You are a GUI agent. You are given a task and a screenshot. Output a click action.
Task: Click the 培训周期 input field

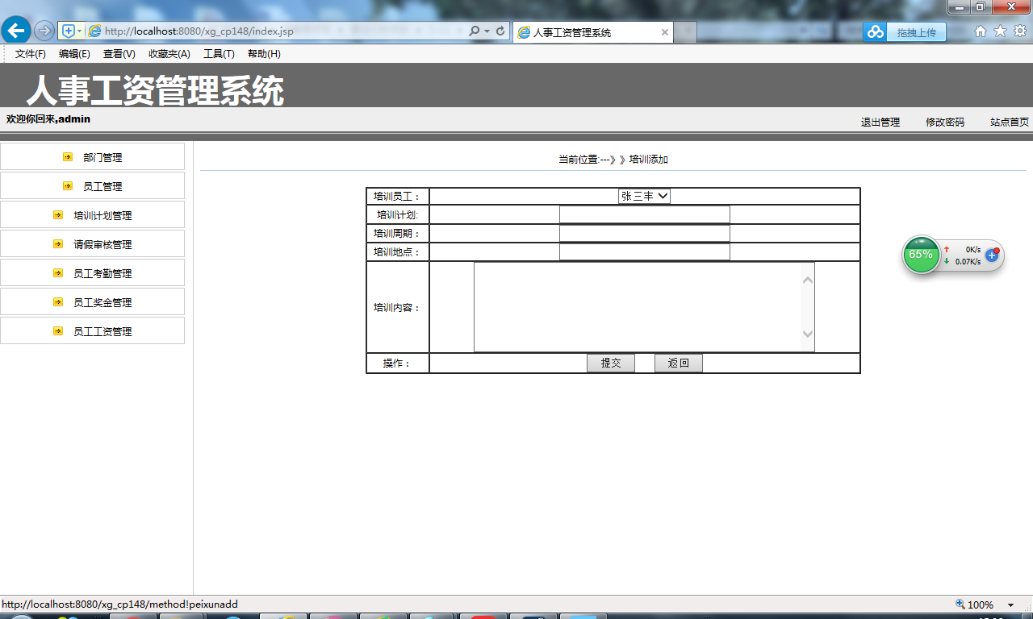[645, 233]
